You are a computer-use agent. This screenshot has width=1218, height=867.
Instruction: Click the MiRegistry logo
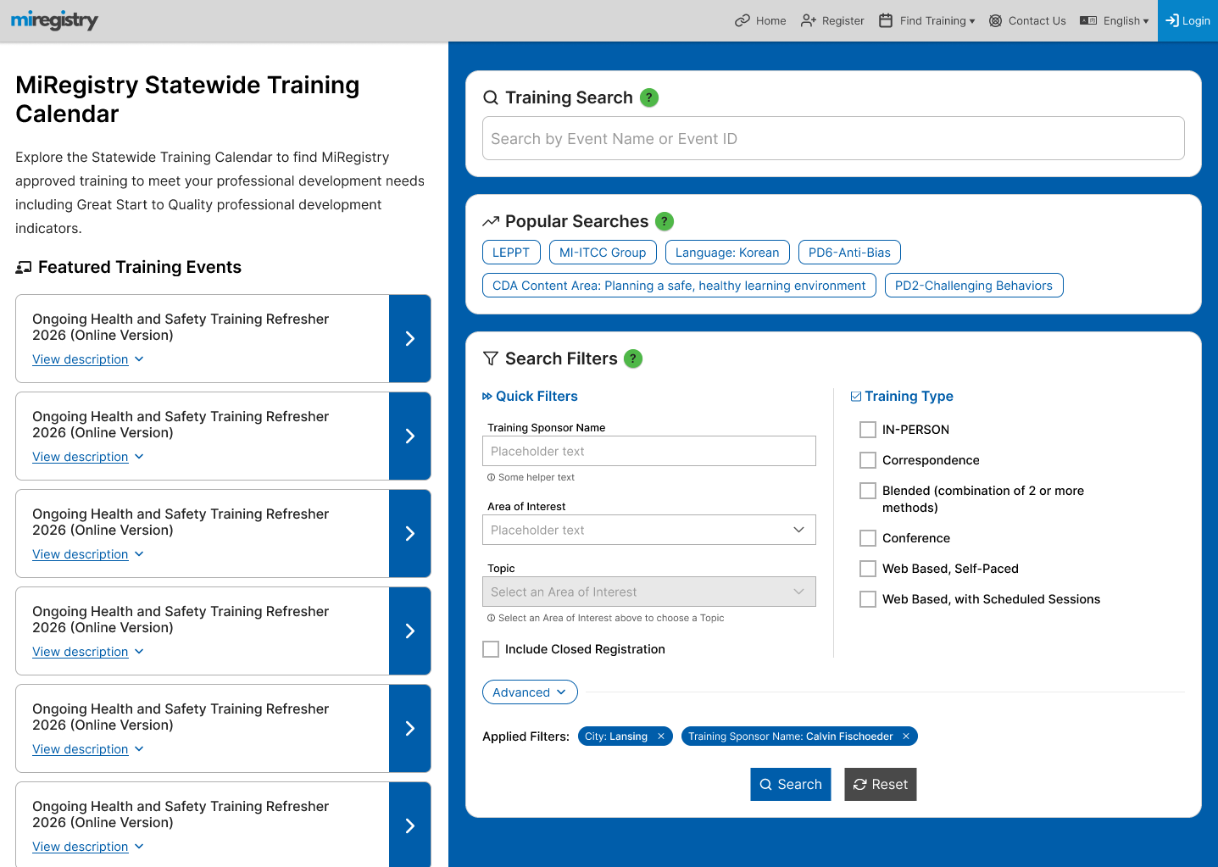[54, 20]
